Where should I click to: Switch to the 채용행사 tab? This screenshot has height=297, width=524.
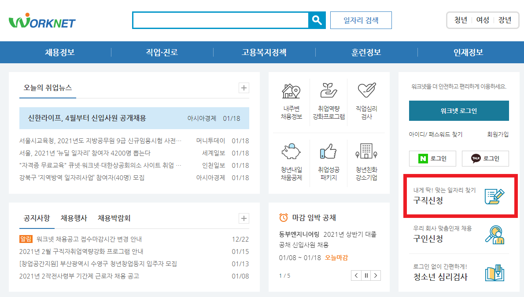pyautogui.click(x=74, y=218)
